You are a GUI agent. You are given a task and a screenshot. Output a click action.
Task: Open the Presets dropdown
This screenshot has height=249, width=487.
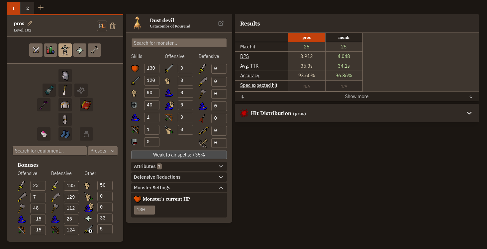[x=103, y=151]
